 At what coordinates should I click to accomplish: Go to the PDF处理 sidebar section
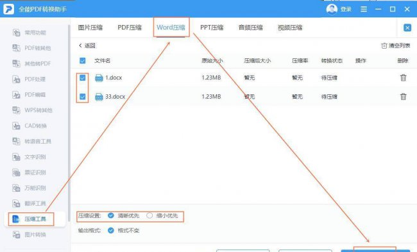pyautogui.click(x=29, y=80)
